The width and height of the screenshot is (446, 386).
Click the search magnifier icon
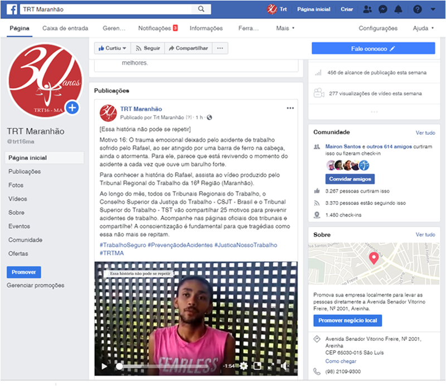click(201, 9)
